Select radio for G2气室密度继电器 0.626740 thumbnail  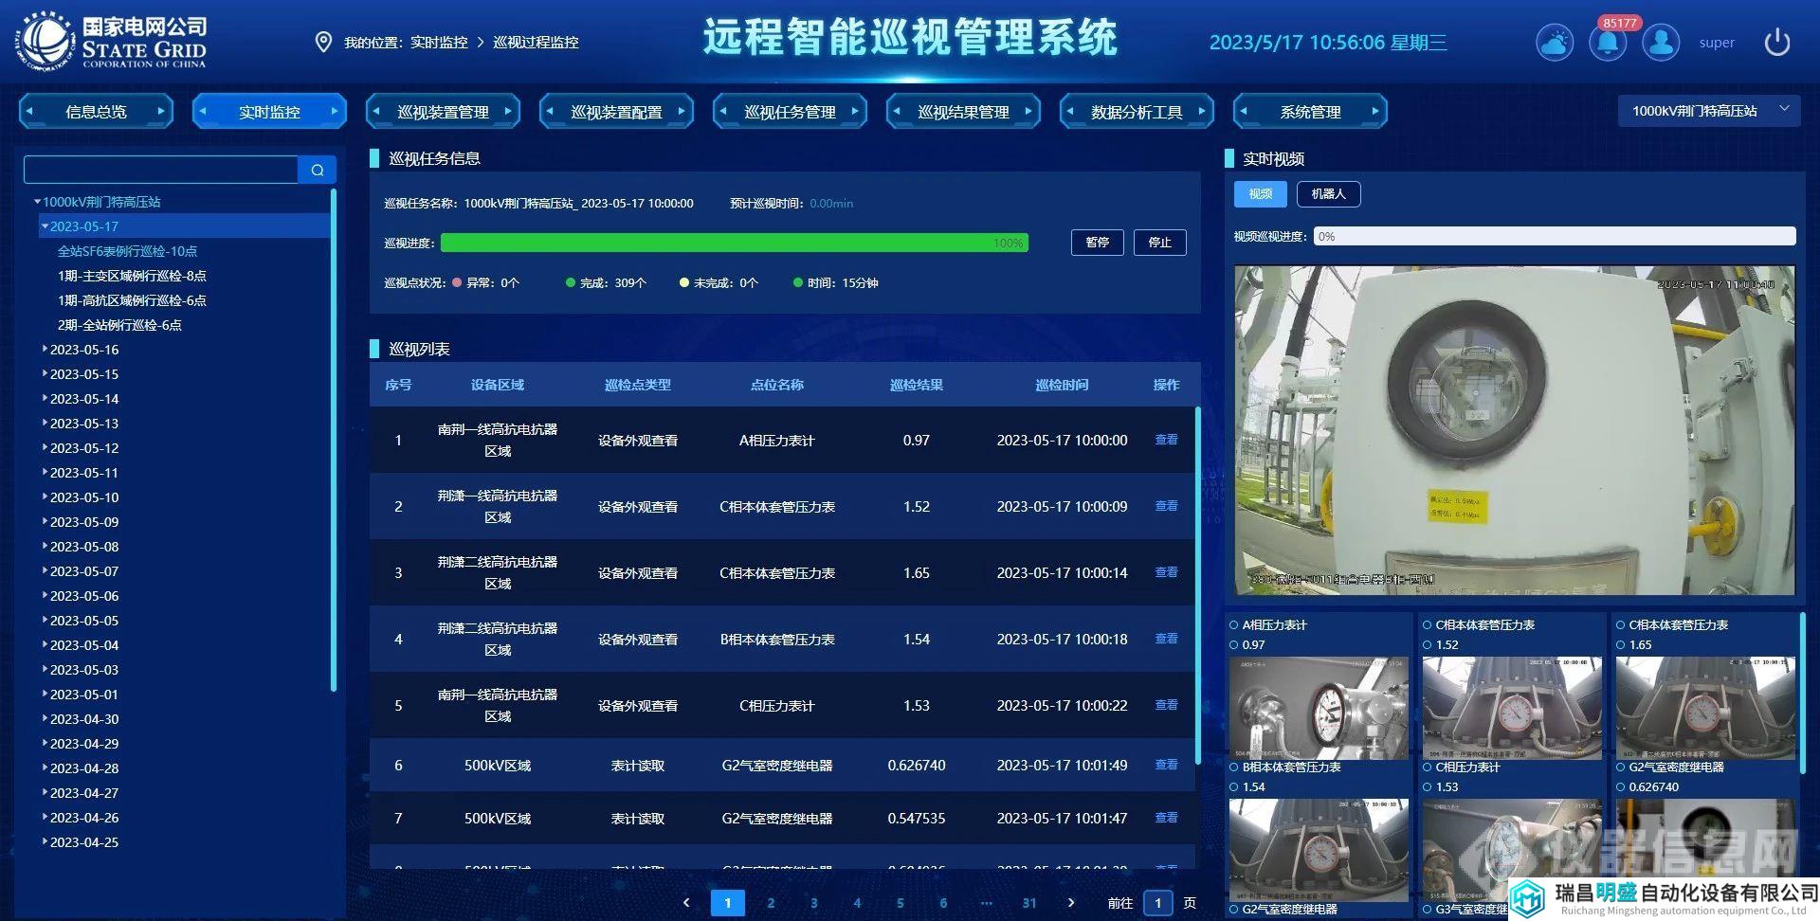[x=1621, y=767]
